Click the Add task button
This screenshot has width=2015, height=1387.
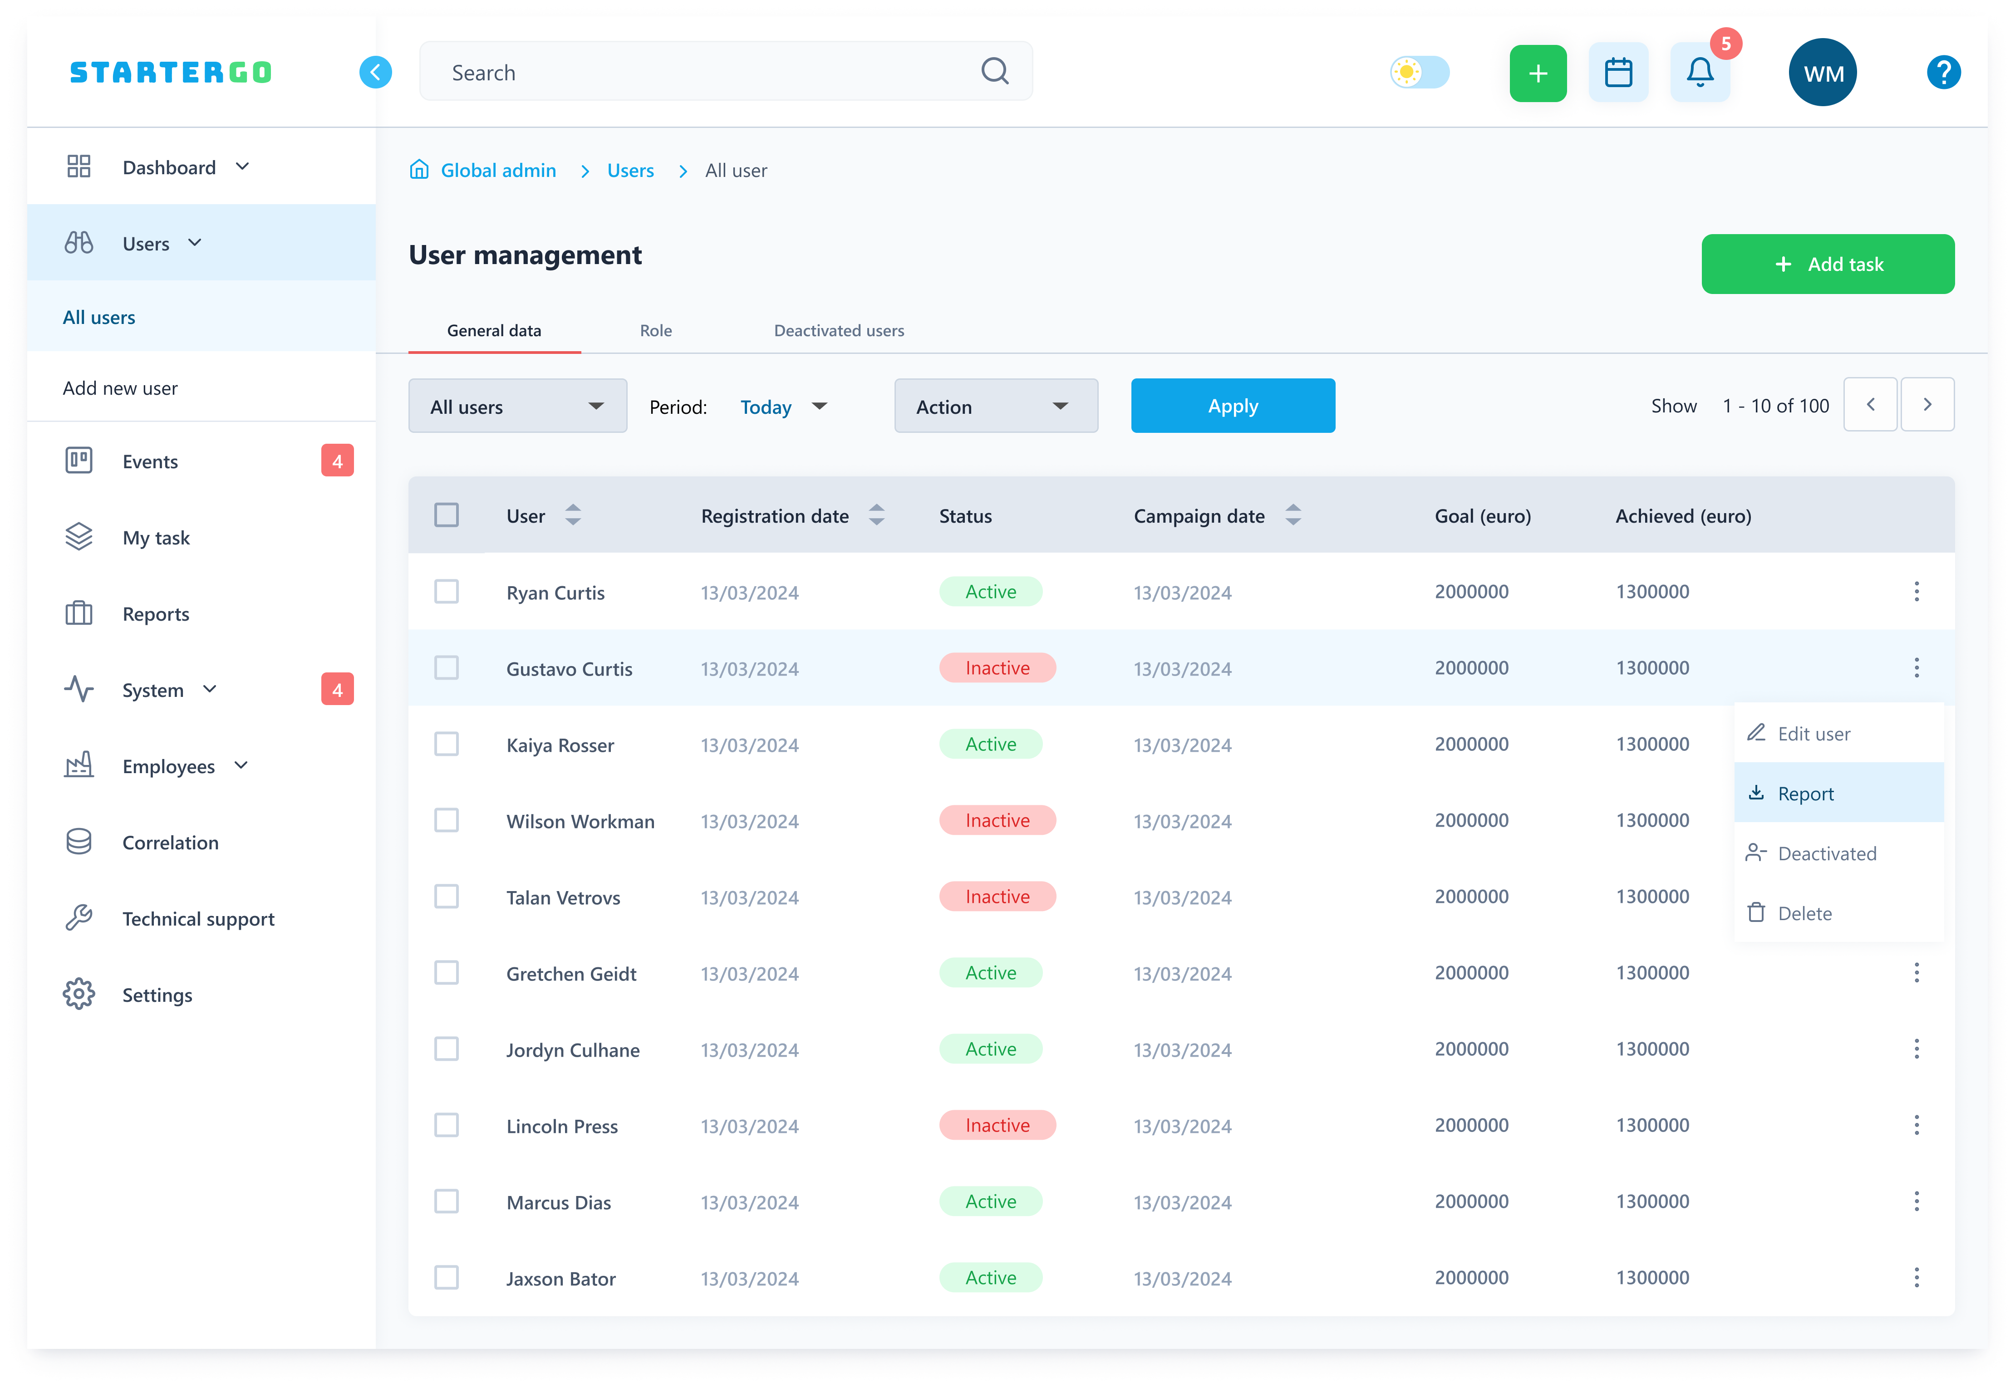click(x=1827, y=264)
